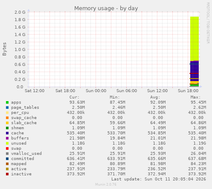Click the 'Sun 00:00' x-axis label
The width and height of the screenshot is (212, 189).
96,91
